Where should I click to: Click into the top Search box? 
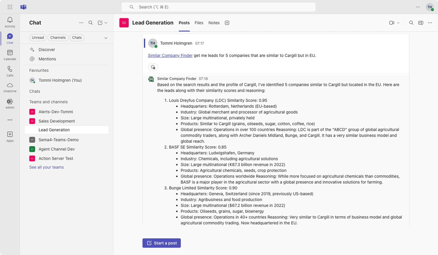pyautogui.click(x=218, y=7)
